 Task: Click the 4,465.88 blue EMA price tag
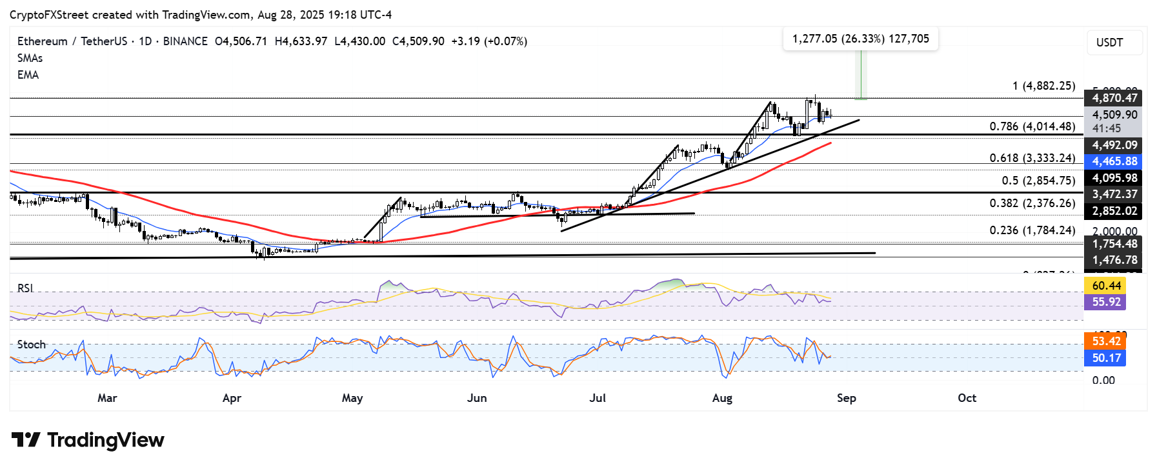tap(1114, 161)
